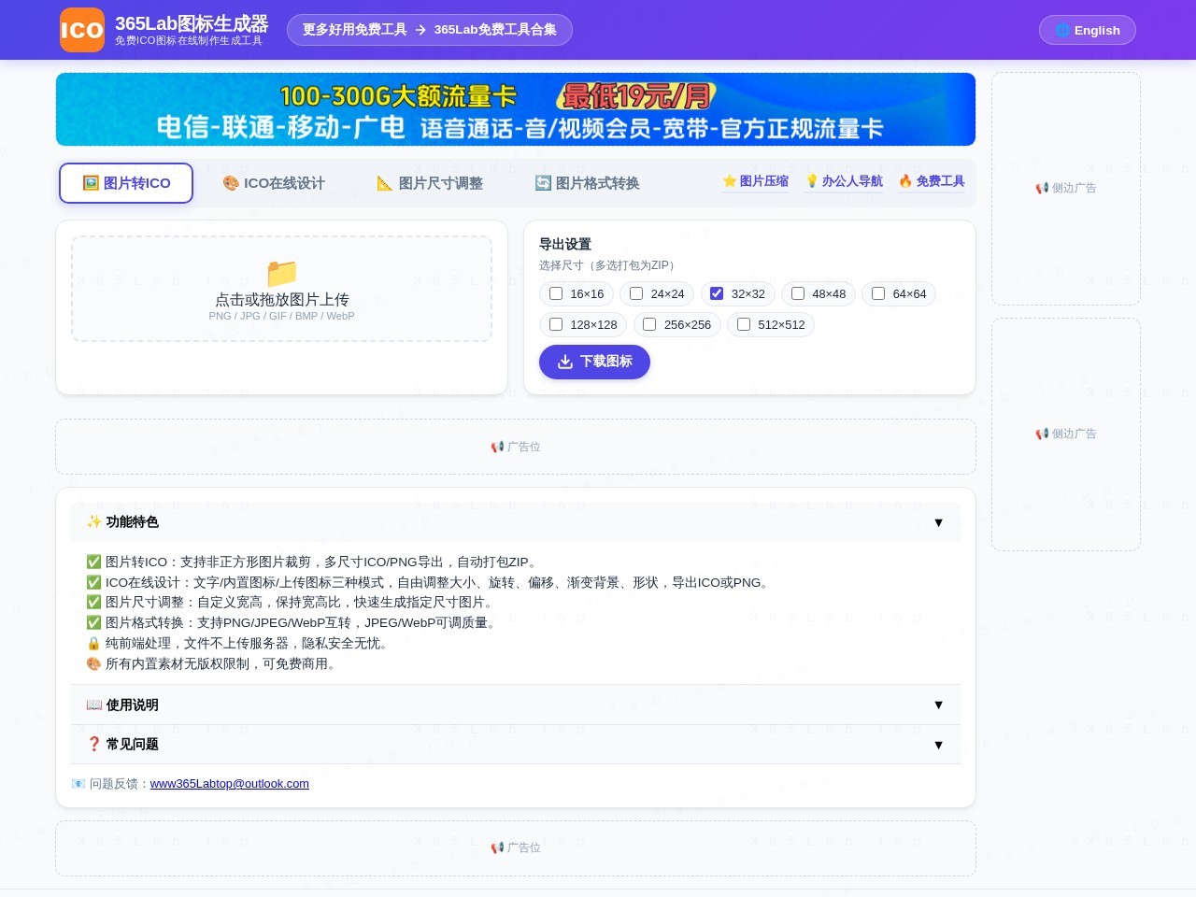Expand the 常见问题 section arrow
The width and height of the screenshot is (1196, 897).
[939, 745]
